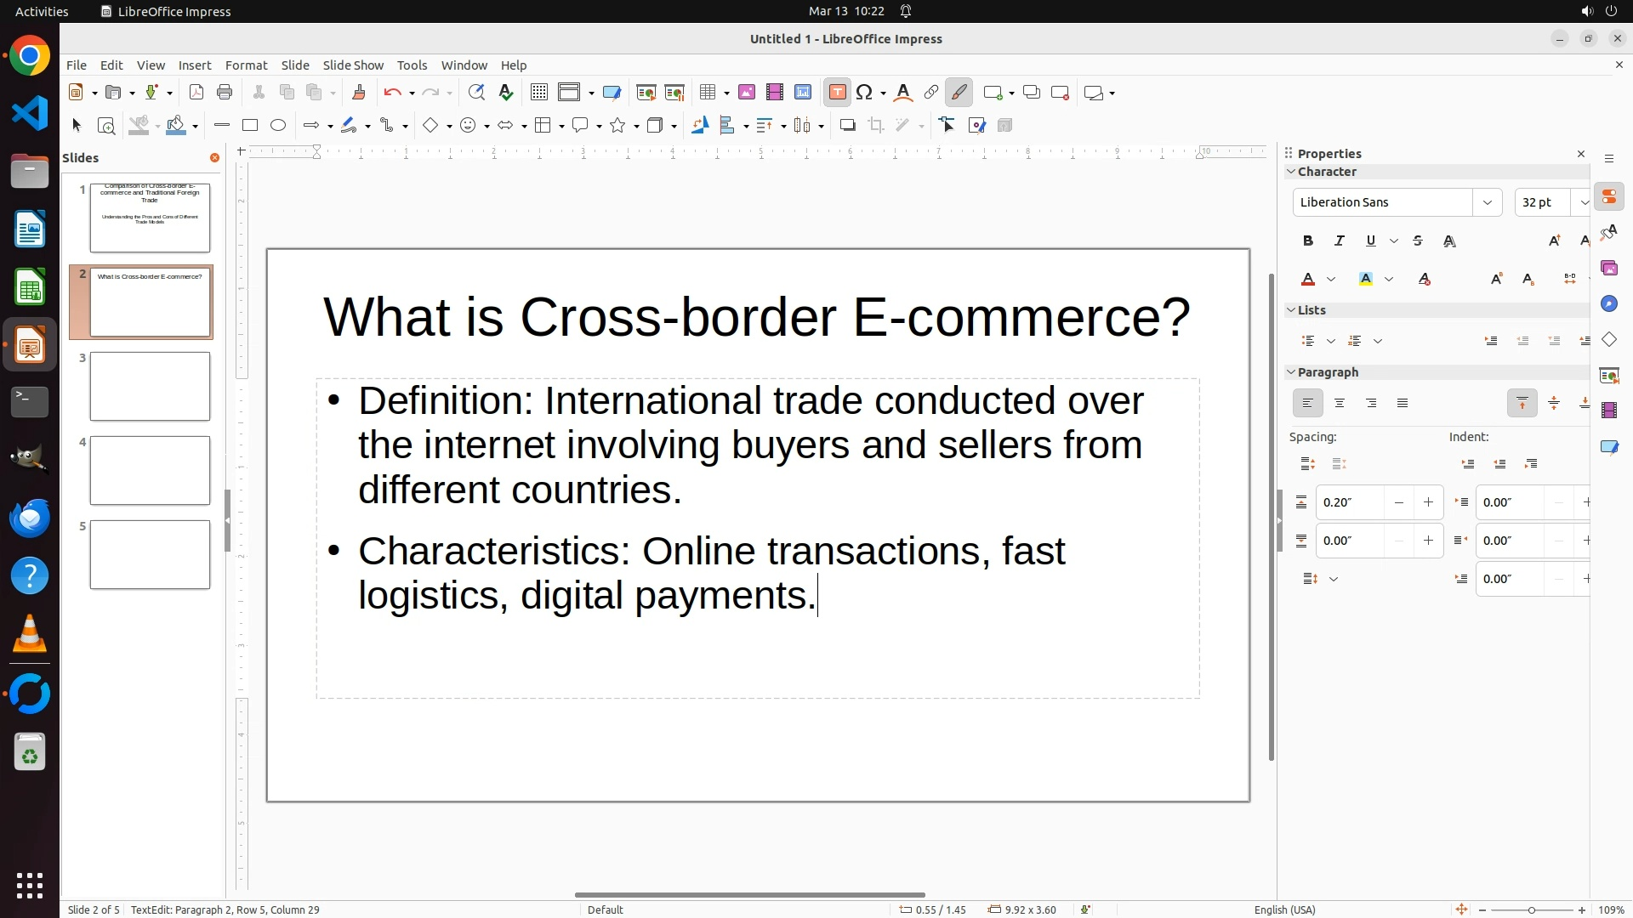Image resolution: width=1633 pixels, height=918 pixels.
Task: Open the Slide Show menu
Action: pyautogui.click(x=353, y=65)
